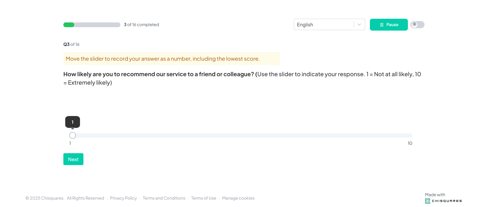Viewport: 490px width, 207px height.
Task: Open the Privacy Policy link
Action: [123, 198]
